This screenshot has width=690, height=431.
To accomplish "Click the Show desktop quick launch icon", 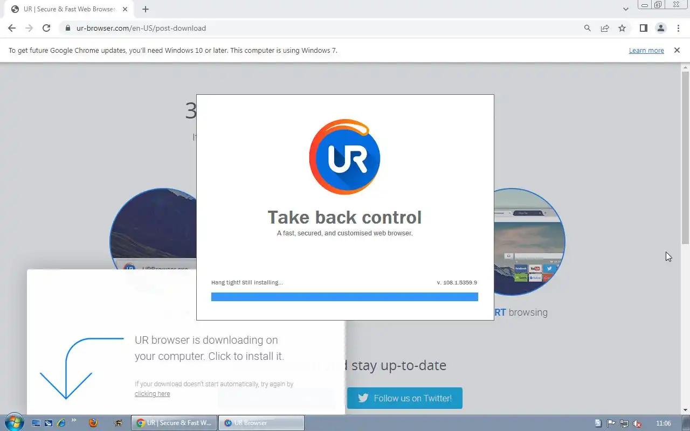I will (x=36, y=423).
